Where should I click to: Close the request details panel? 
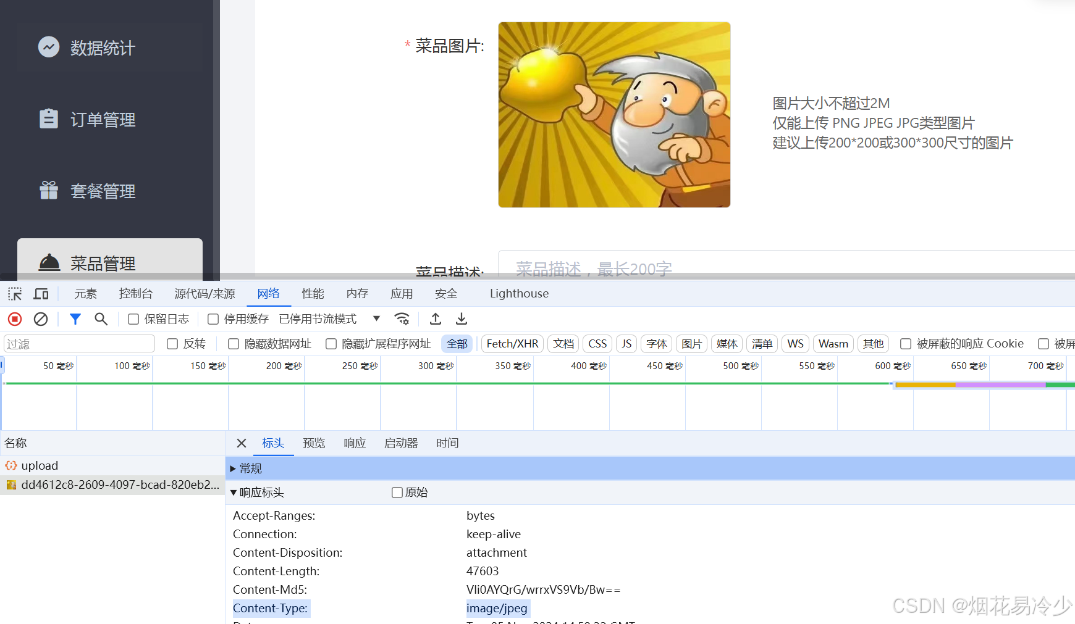click(242, 443)
